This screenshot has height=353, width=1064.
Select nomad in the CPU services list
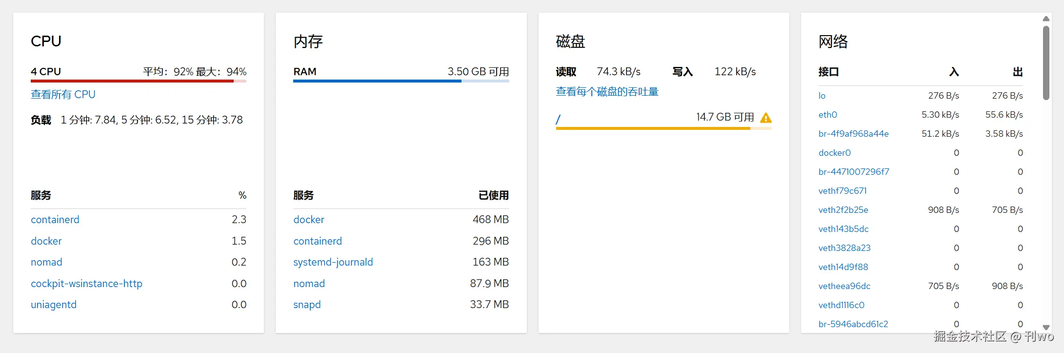pos(46,262)
